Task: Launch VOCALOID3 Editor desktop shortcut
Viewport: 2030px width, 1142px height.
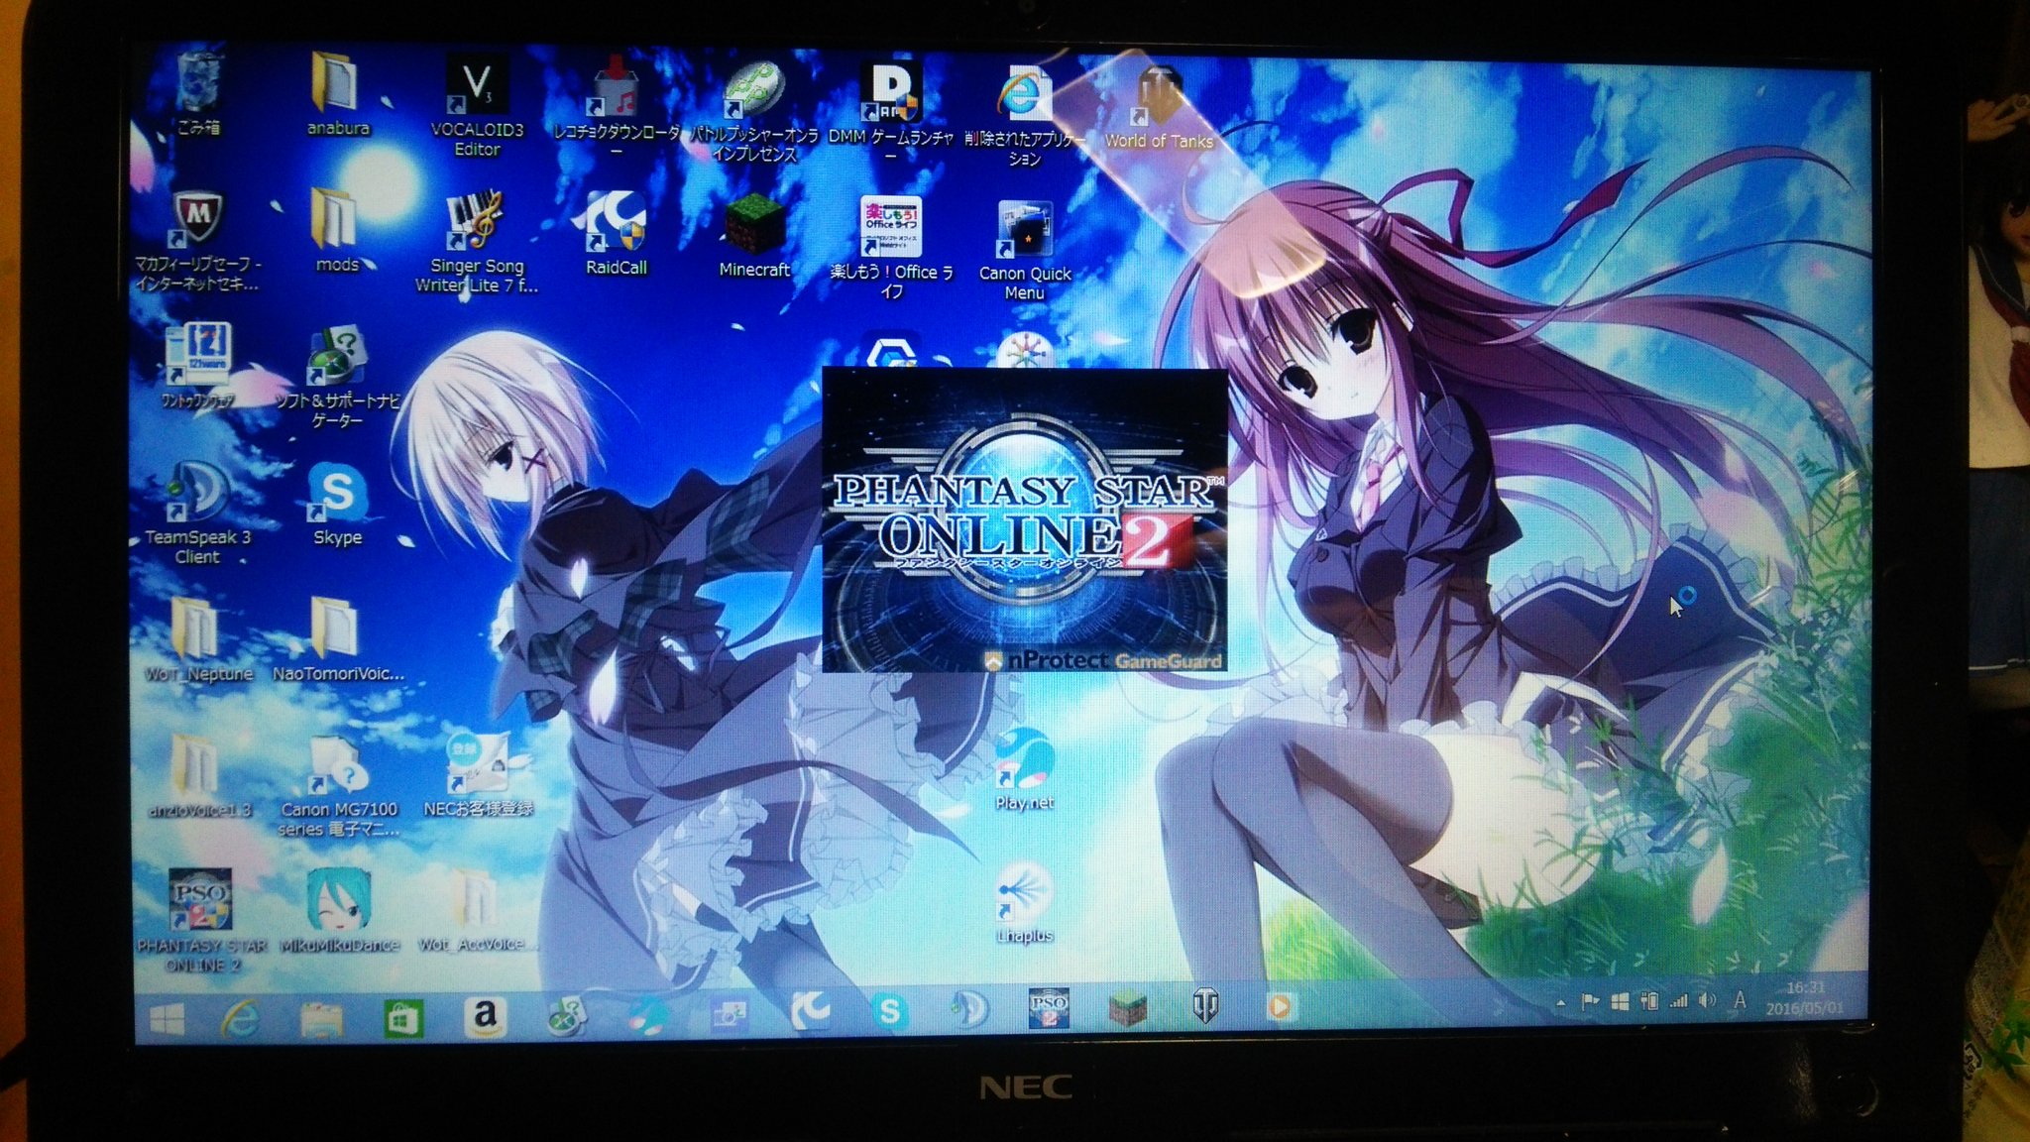Action: pyautogui.click(x=477, y=107)
